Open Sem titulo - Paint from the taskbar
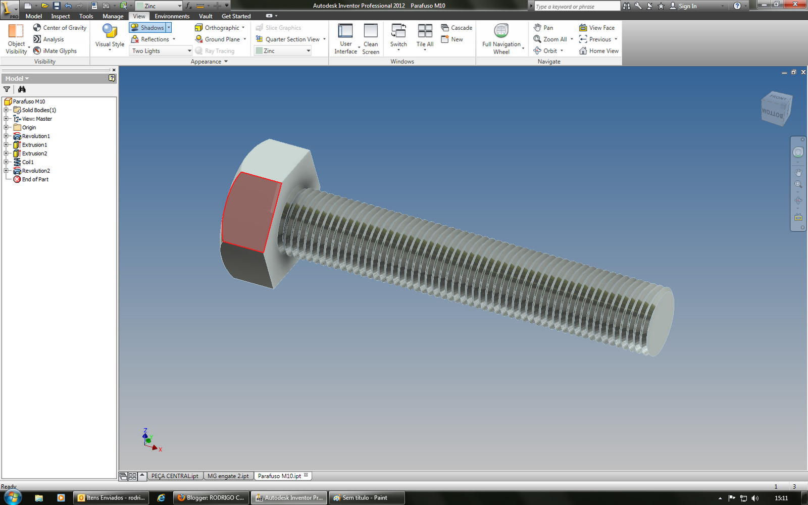Image resolution: width=808 pixels, height=505 pixels. tap(366, 497)
